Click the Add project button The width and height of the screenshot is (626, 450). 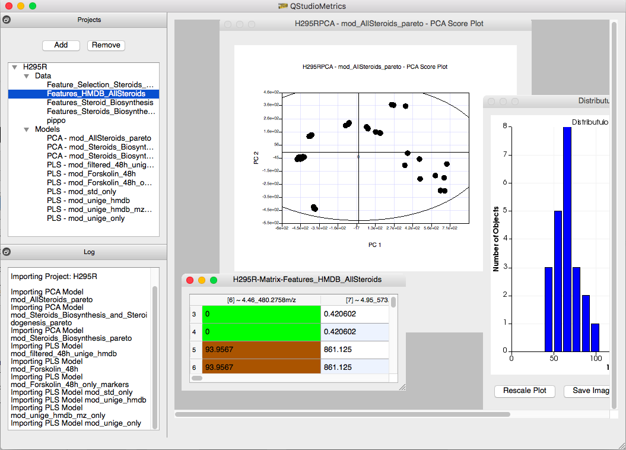click(x=61, y=45)
